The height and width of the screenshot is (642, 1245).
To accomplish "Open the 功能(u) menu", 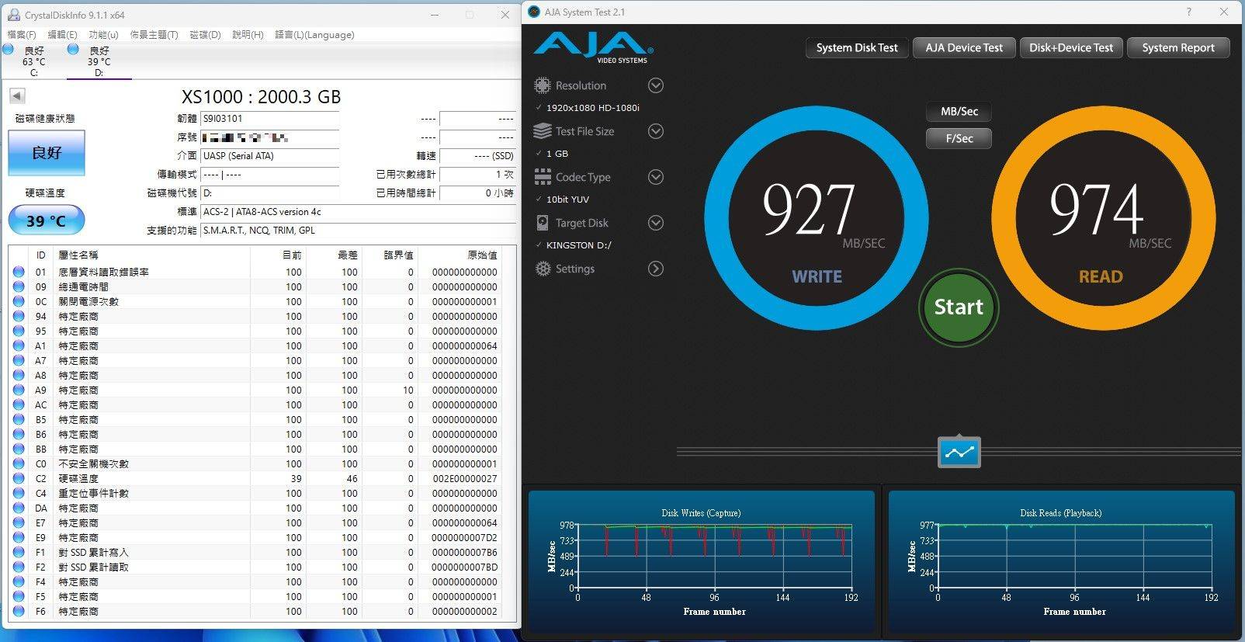I will (103, 35).
